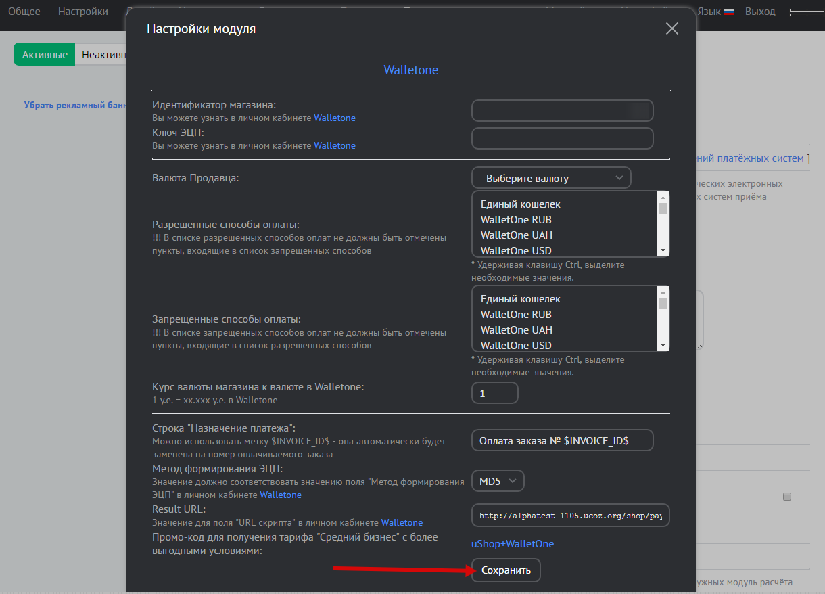Expand the MD5 signature method dropdown
This screenshot has height=594, width=825.
point(498,481)
